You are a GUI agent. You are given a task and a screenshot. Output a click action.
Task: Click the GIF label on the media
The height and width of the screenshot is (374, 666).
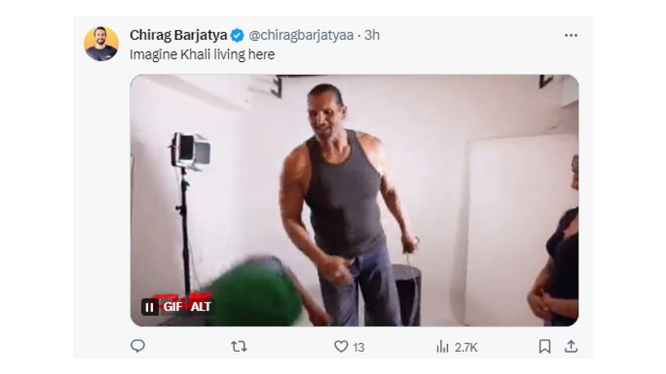[173, 306]
